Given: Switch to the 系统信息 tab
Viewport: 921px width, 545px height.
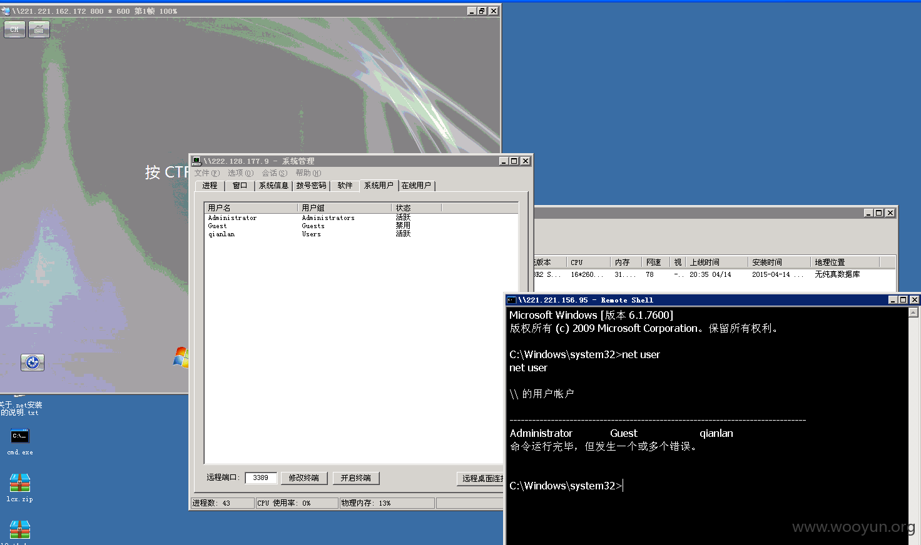Looking at the screenshot, I should click(x=273, y=186).
